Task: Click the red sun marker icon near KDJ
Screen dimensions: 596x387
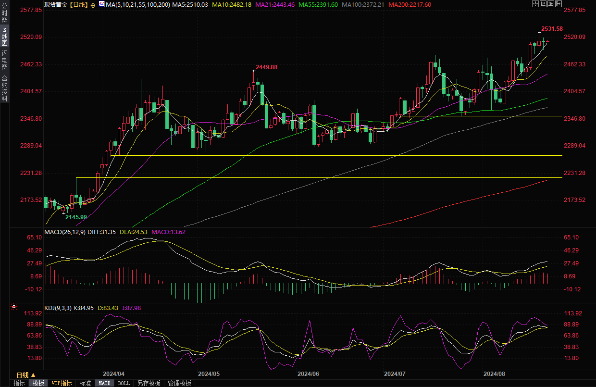Action: click(x=14, y=307)
